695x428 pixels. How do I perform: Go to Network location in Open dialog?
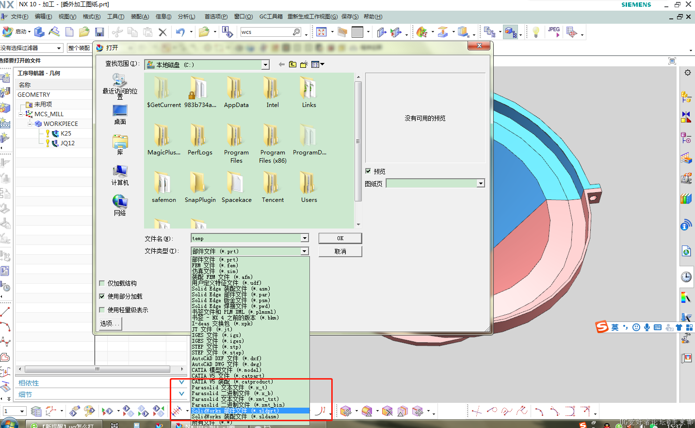[120, 206]
